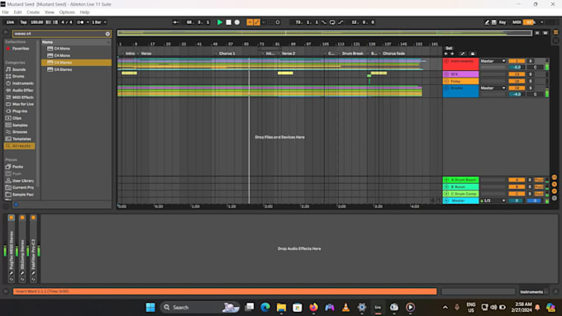Adjust Drums track volume value -4.0
Screen dimensions: 562x316
tap(517, 94)
